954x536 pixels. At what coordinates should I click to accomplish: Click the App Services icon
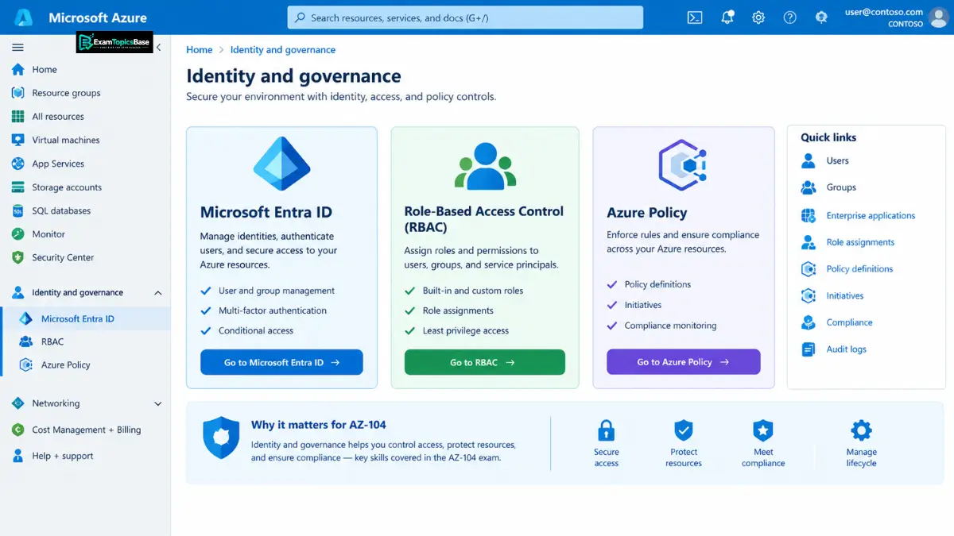click(17, 164)
